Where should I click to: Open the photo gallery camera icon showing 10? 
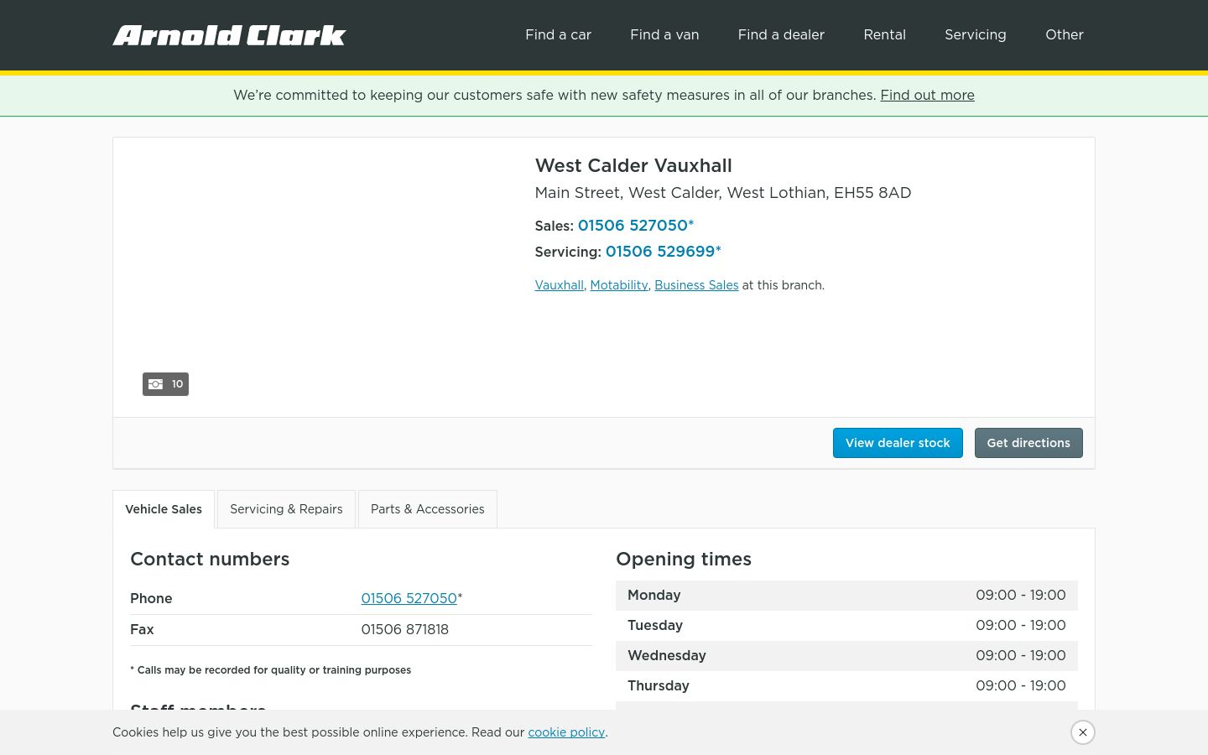(x=165, y=384)
